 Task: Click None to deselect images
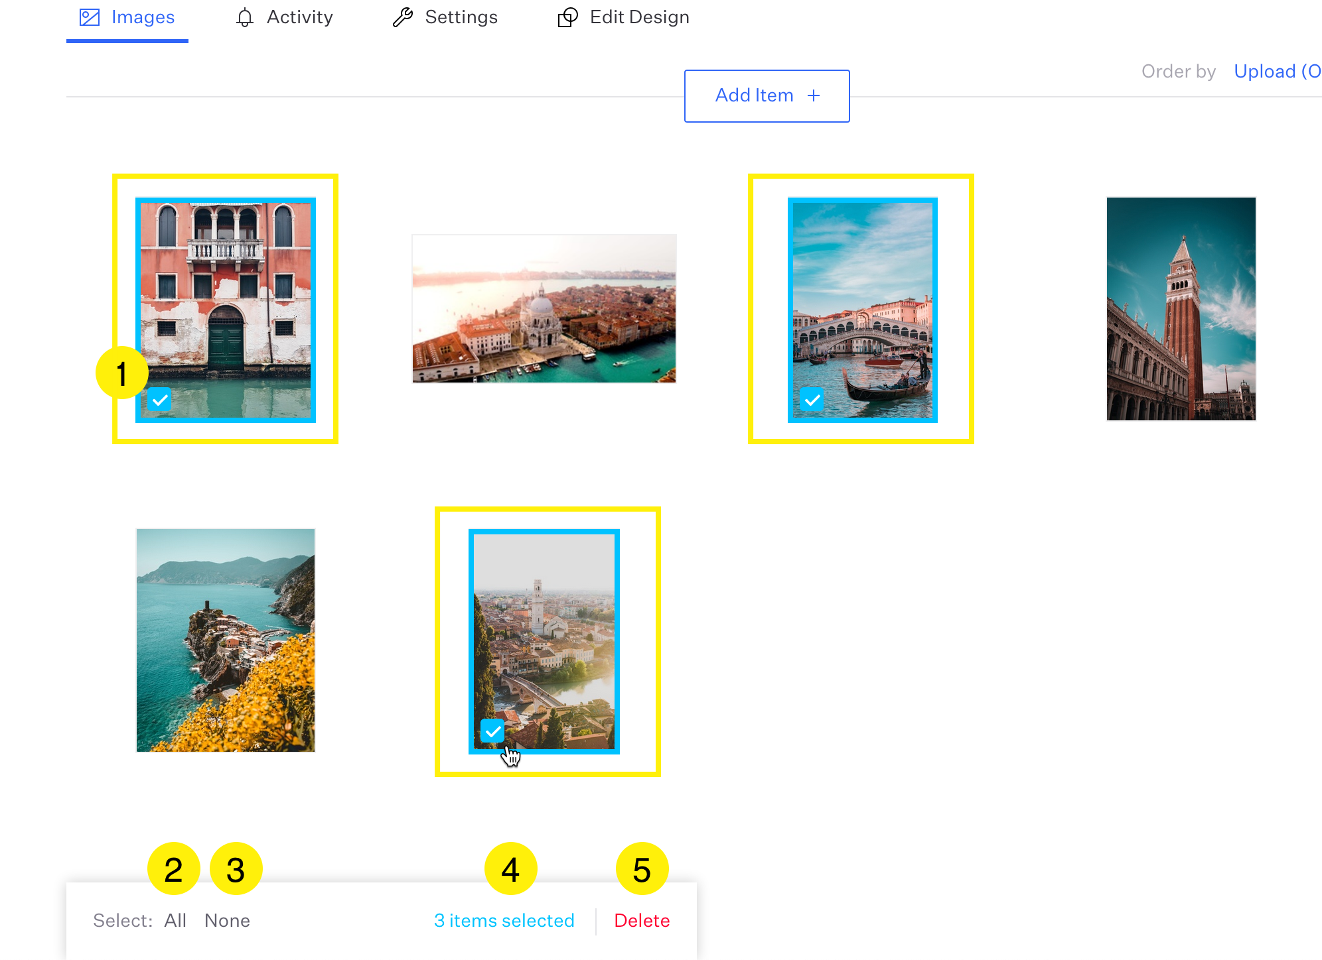pos(227,921)
